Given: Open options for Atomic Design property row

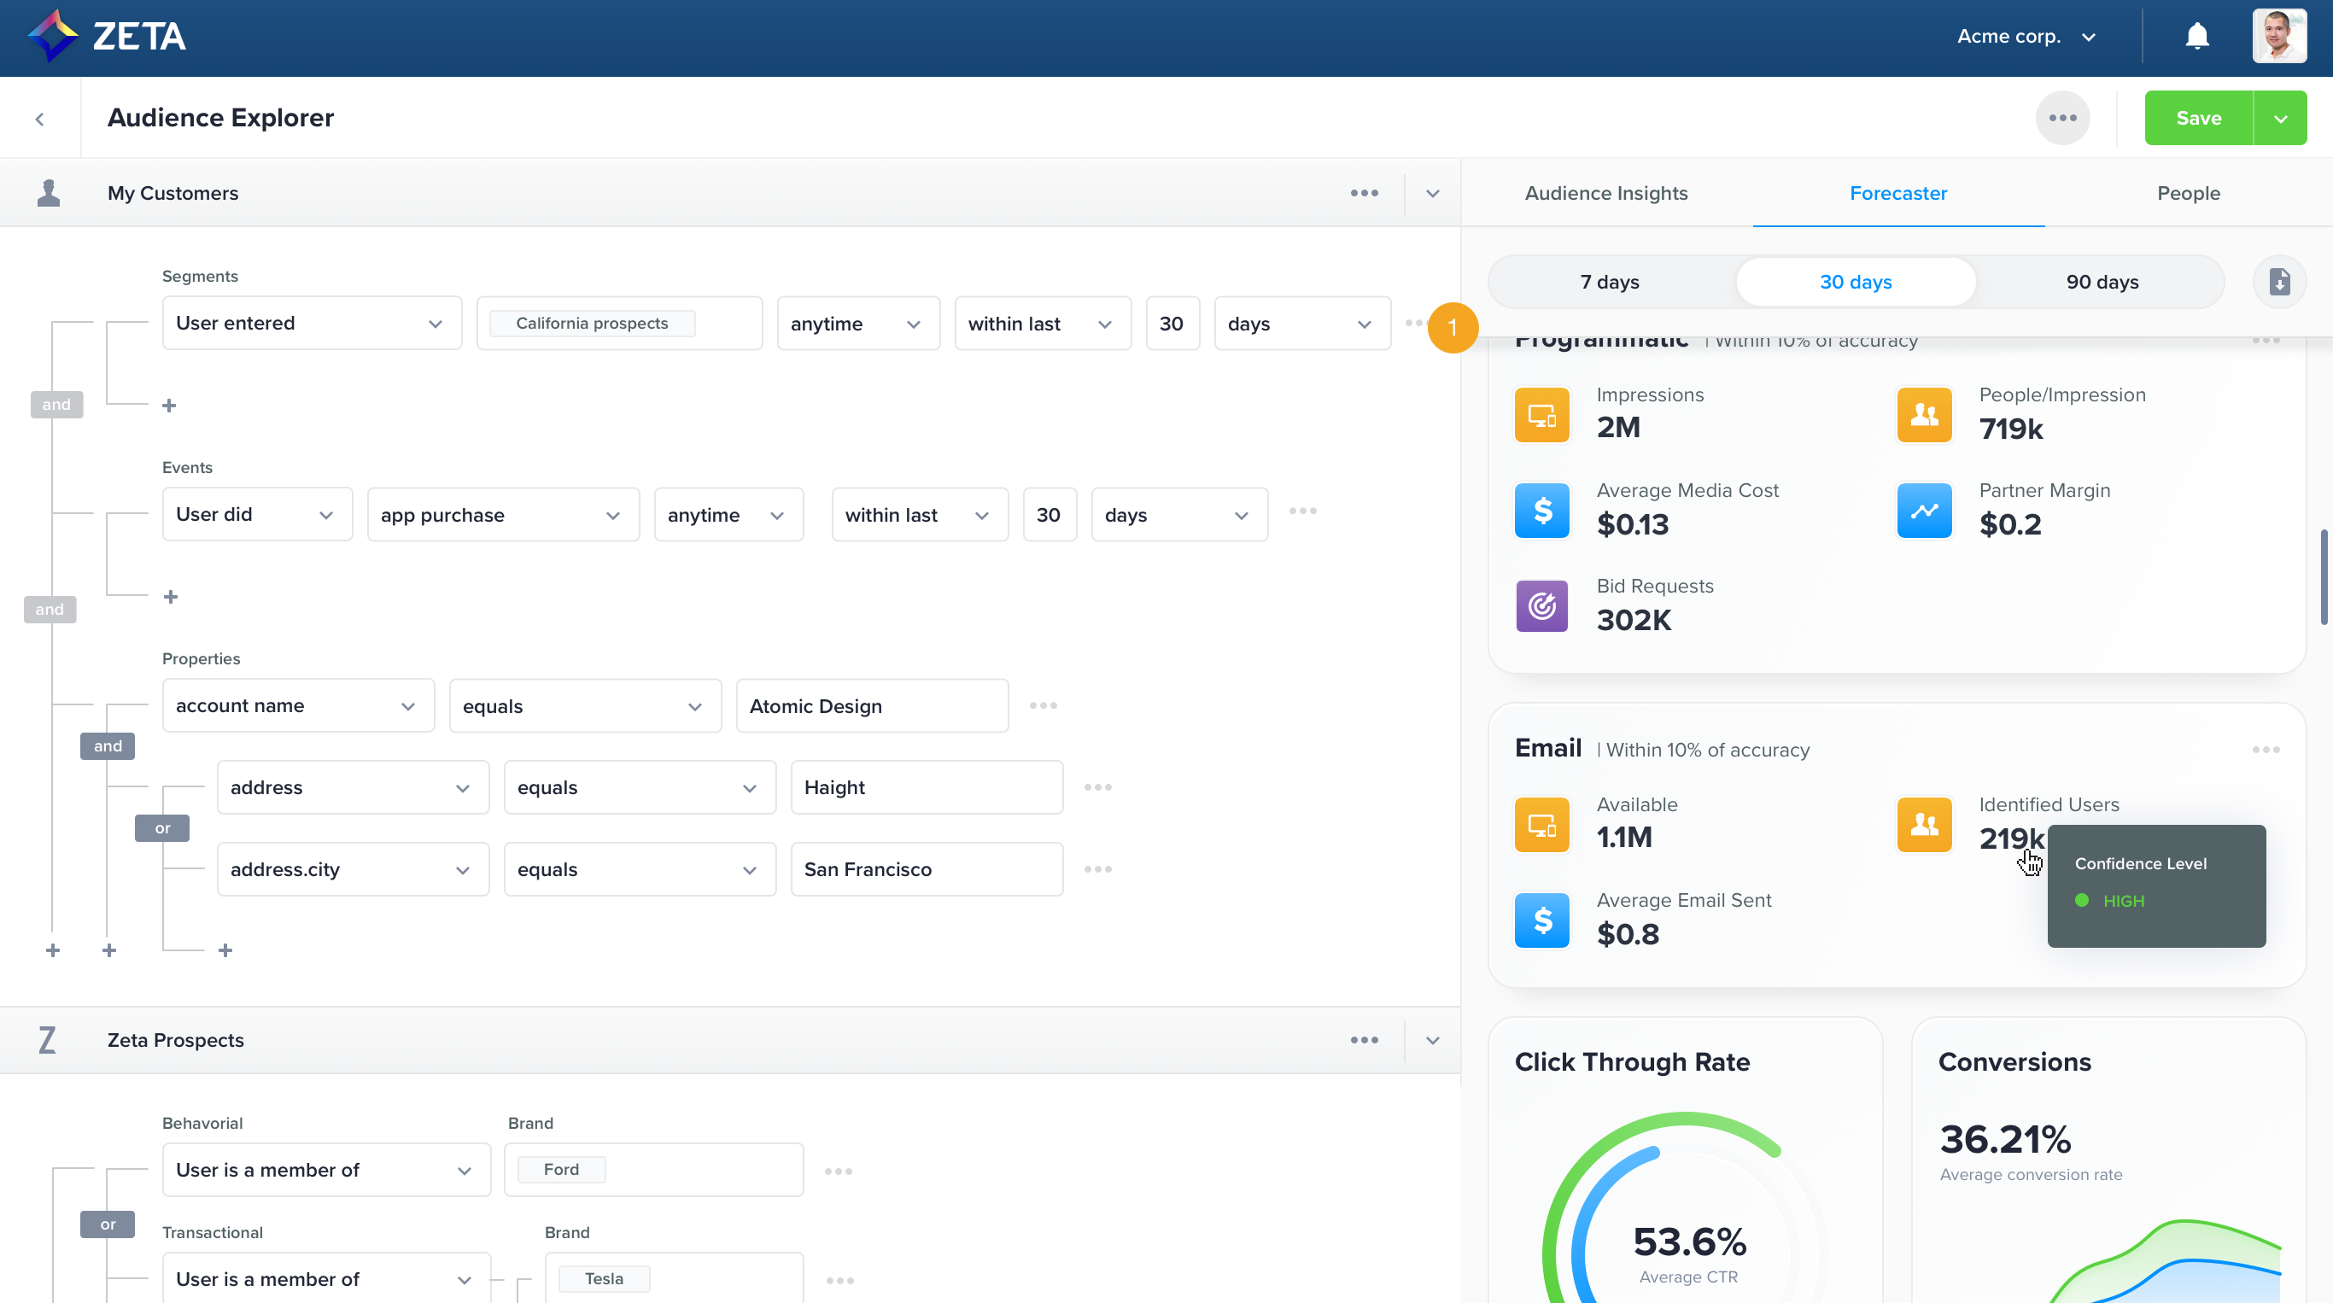Looking at the screenshot, I should [1044, 705].
